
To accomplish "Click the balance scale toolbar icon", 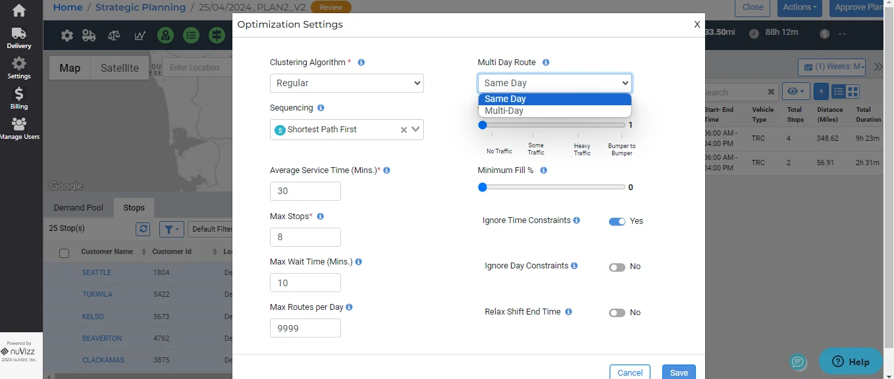I will point(114,36).
